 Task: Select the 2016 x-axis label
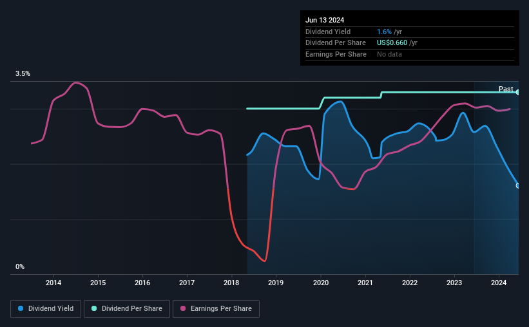[x=142, y=283]
